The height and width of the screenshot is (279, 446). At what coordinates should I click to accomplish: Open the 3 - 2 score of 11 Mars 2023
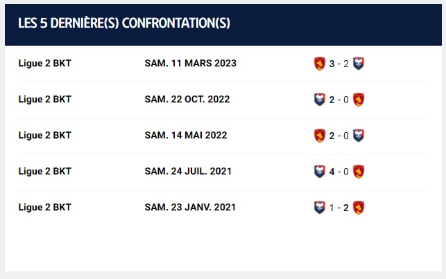tap(338, 64)
